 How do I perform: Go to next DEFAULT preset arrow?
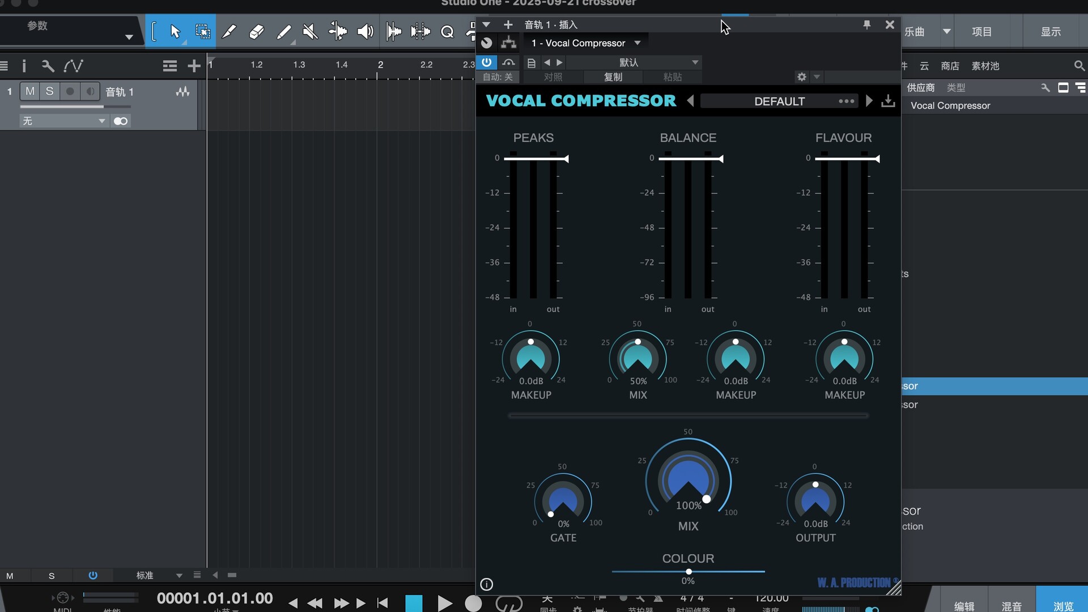tap(869, 101)
